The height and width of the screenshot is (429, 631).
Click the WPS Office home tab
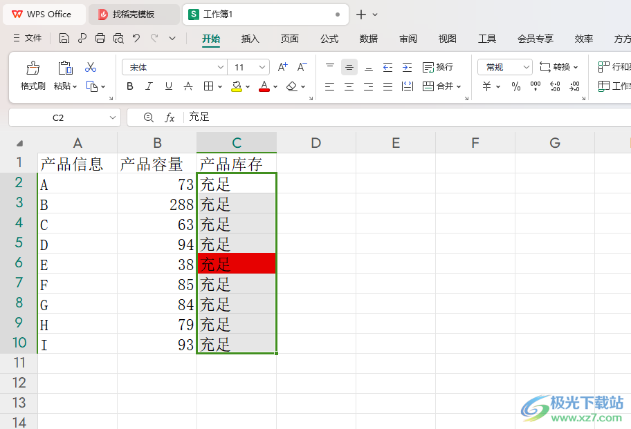44,15
